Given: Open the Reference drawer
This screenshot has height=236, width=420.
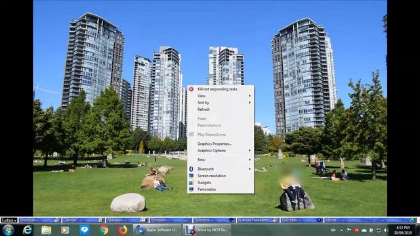Looking at the screenshot, I should [215, 220].
